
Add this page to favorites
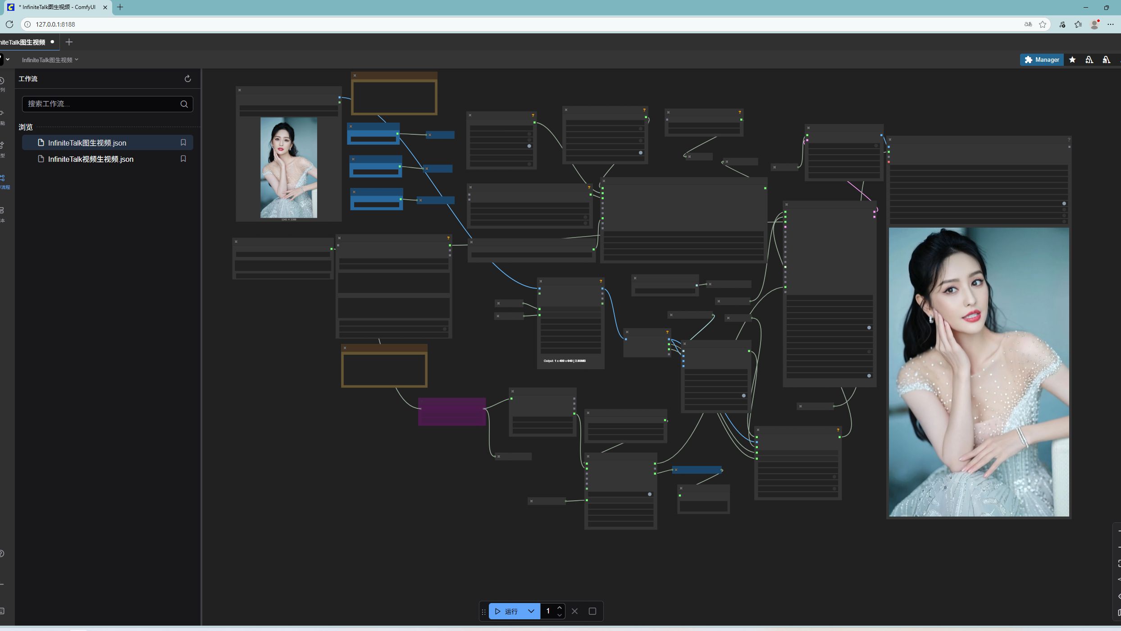tap(1043, 24)
